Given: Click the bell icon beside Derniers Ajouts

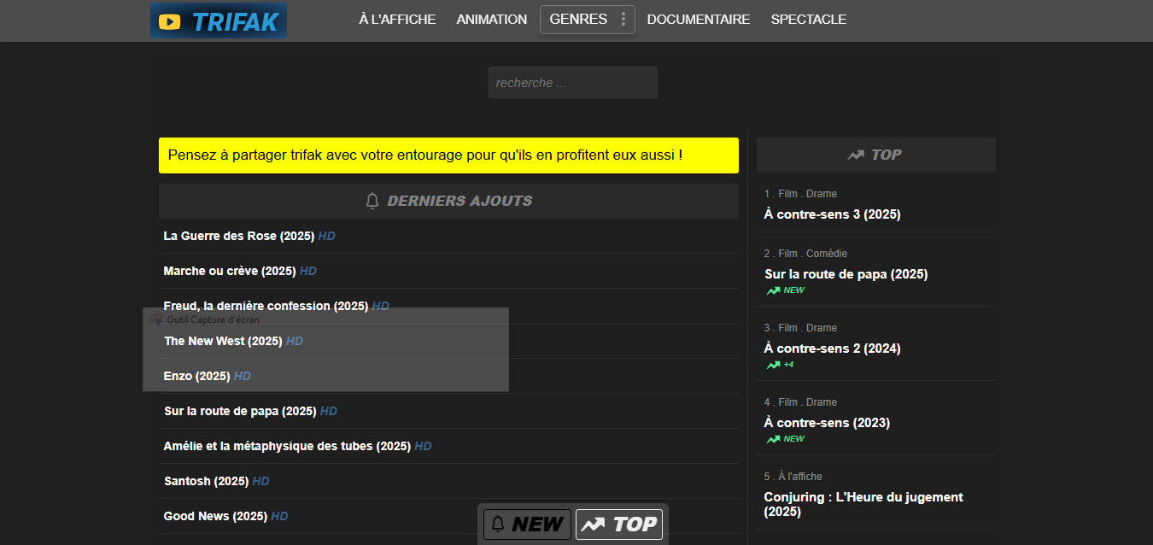Looking at the screenshot, I should pos(372,201).
